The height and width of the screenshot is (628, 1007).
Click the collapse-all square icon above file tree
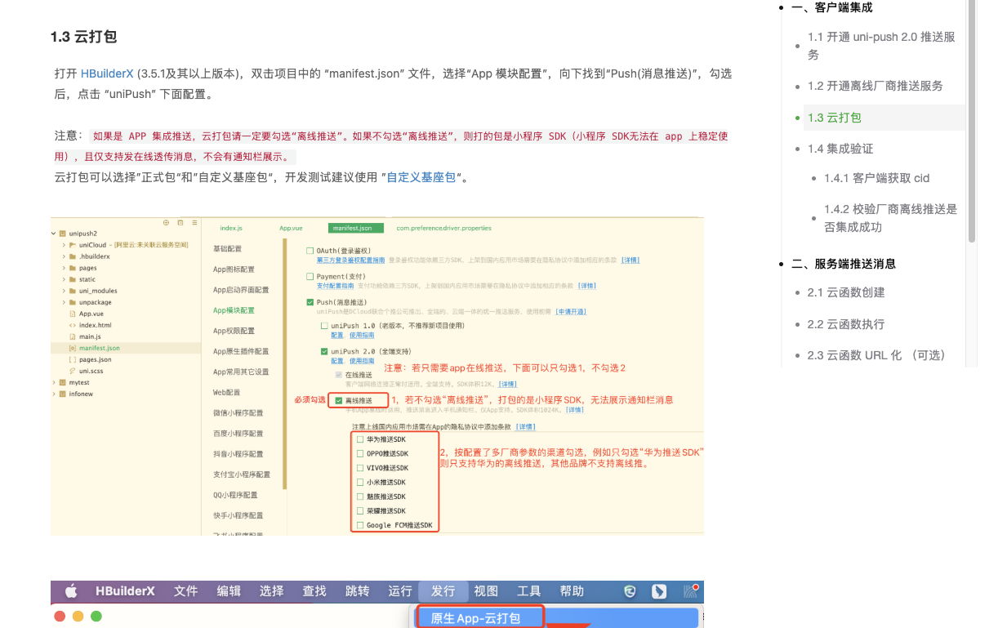coord(180,222)
